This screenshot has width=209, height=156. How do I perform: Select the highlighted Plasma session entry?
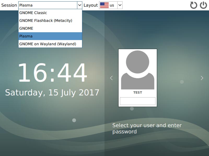pyautogui.click(x=50, y=36)
